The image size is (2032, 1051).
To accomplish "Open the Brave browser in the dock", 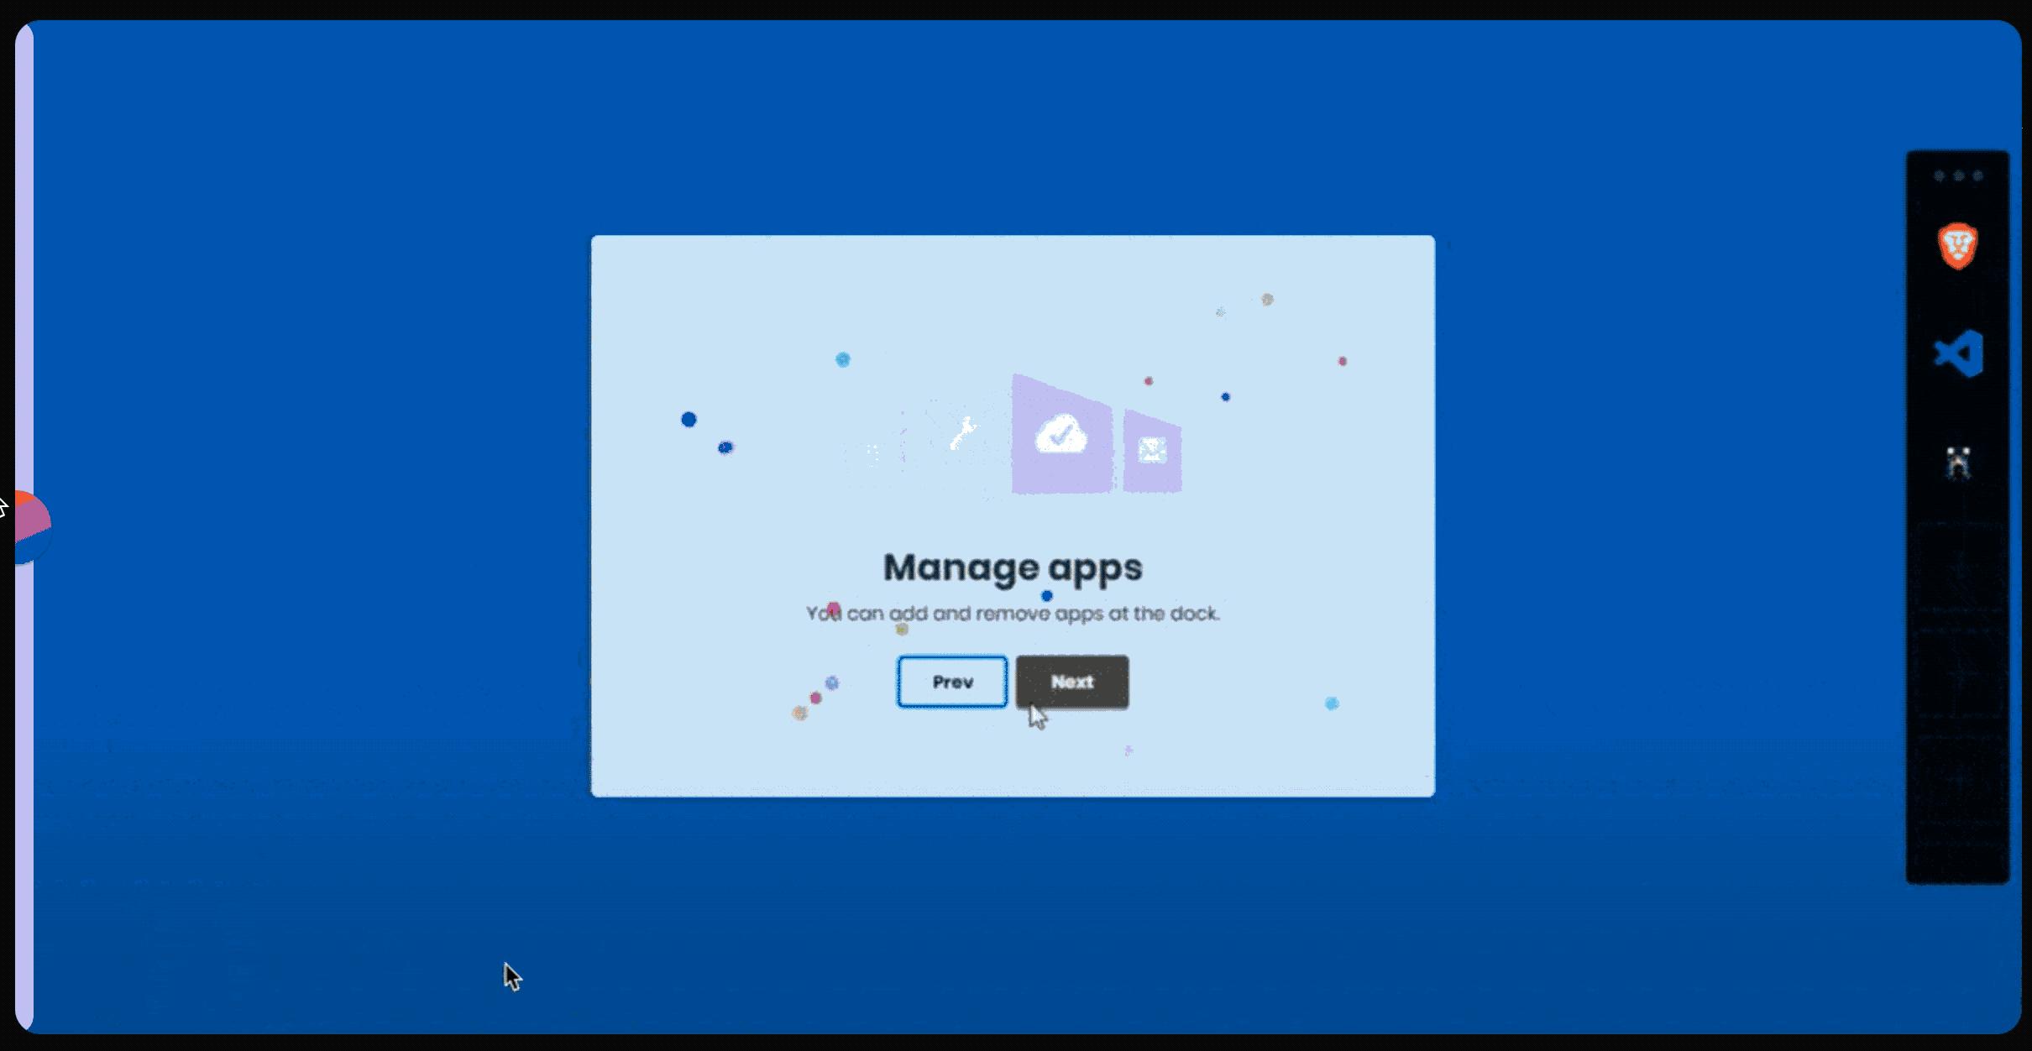I will (x=1957, y=246).
